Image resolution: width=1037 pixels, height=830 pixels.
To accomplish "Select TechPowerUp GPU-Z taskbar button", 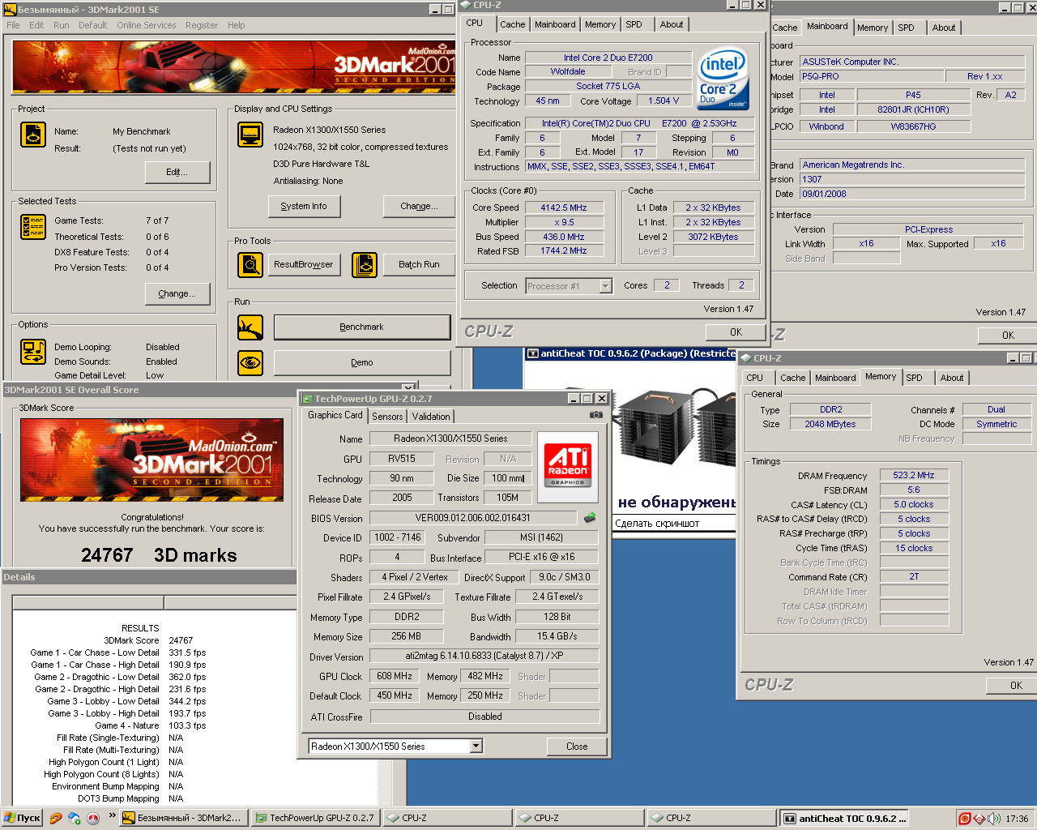I will pos(314,819).
